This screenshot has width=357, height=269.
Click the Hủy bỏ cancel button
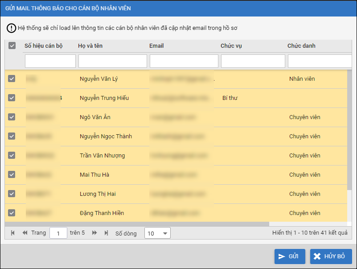click(331, 257)
